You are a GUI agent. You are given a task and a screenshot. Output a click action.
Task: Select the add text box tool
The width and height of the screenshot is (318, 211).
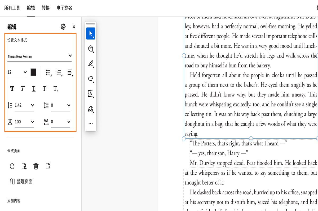[x=91, y=94]
